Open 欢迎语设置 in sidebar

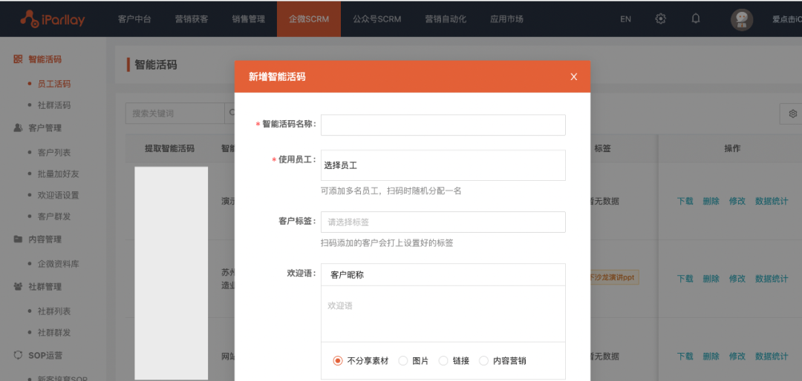pos(59,195)
